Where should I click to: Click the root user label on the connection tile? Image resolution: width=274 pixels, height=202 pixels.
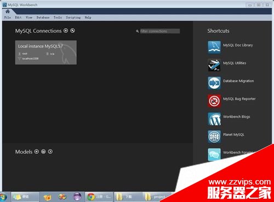(25, 54)
